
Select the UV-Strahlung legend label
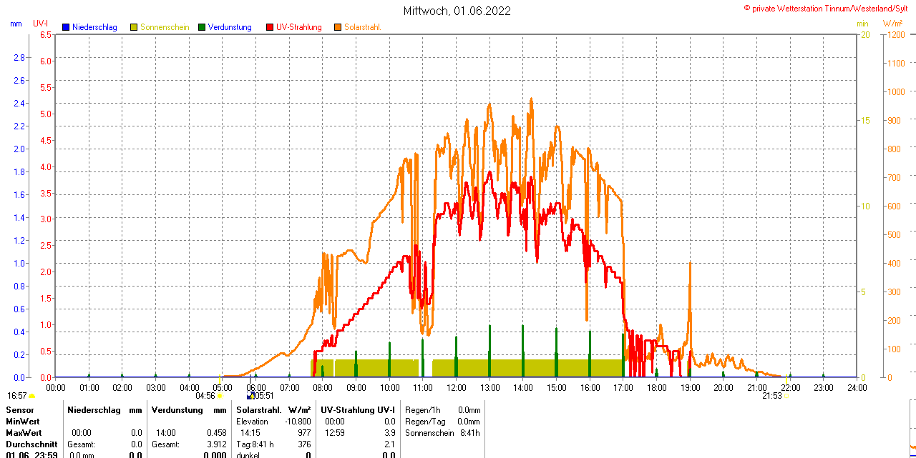[x=298, y=27]
